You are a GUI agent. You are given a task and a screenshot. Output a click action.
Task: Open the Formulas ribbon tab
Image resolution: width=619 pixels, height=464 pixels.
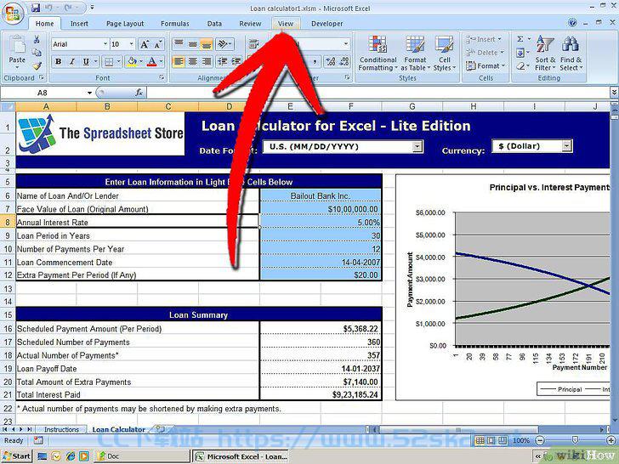pos(175,24)
